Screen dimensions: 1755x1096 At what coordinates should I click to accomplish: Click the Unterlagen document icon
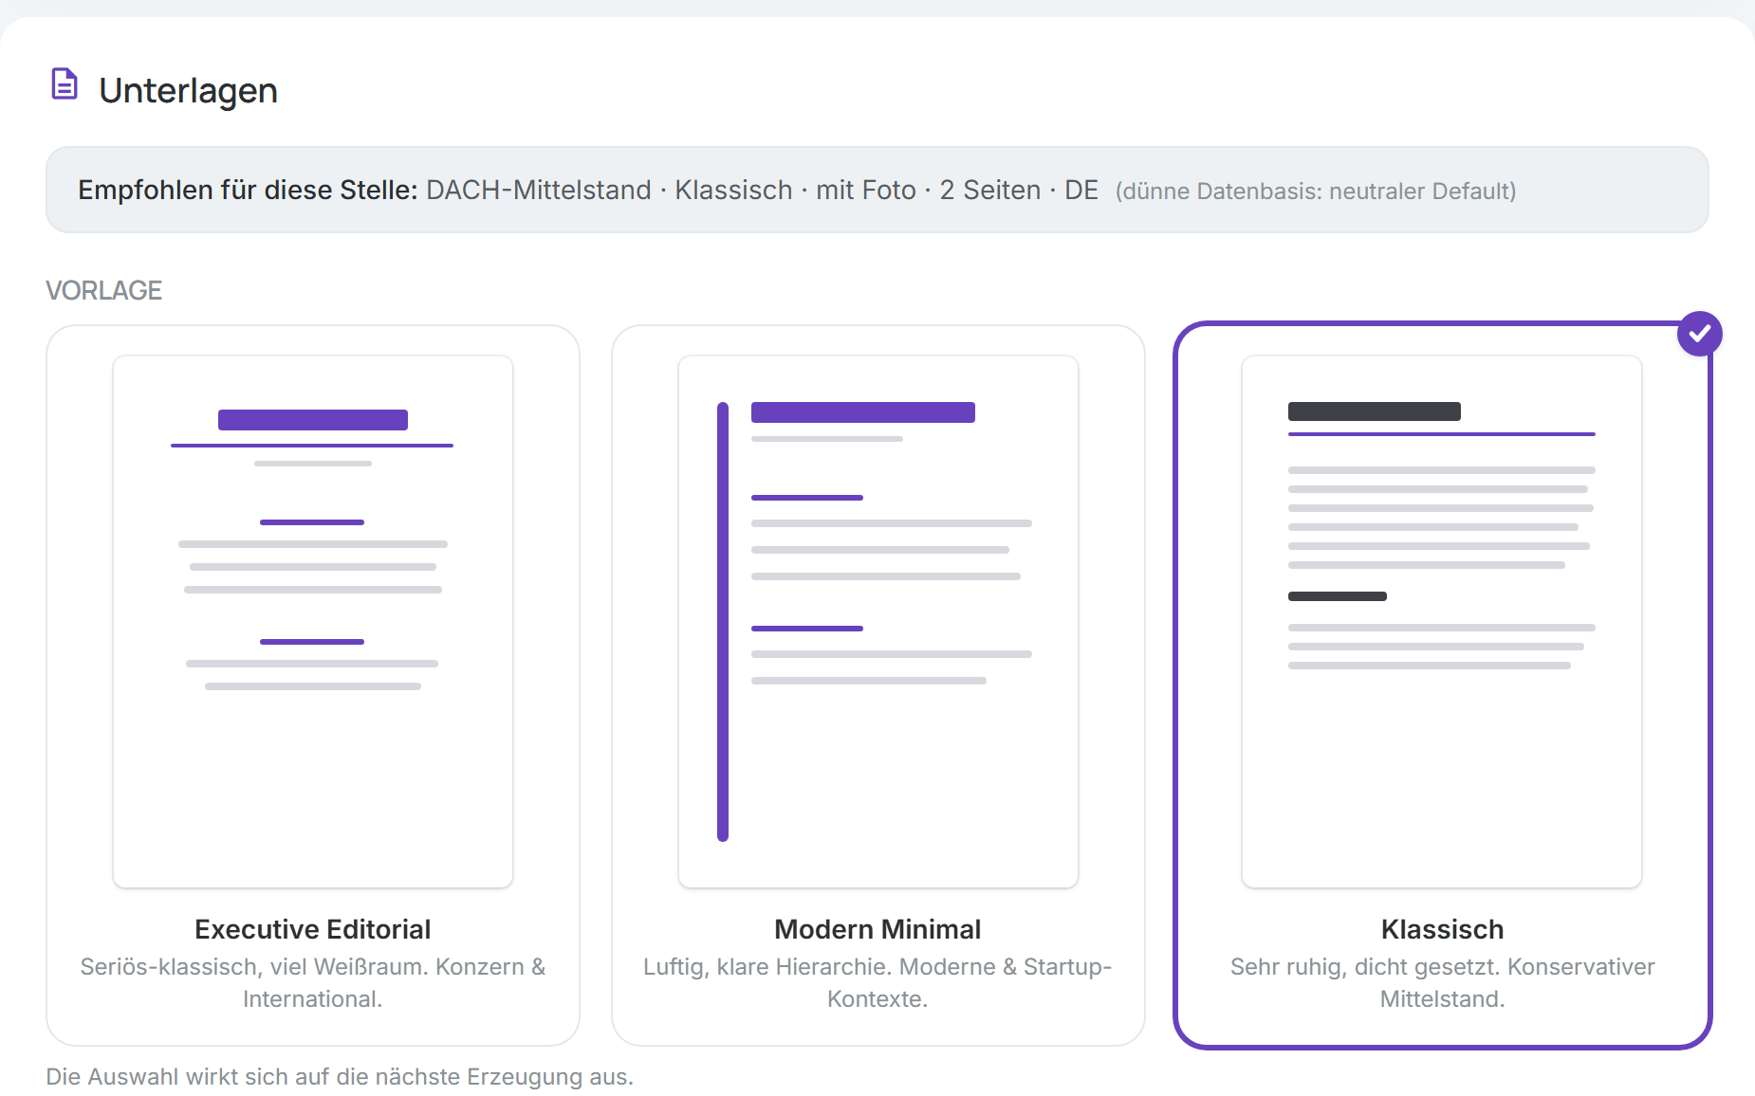65,84
